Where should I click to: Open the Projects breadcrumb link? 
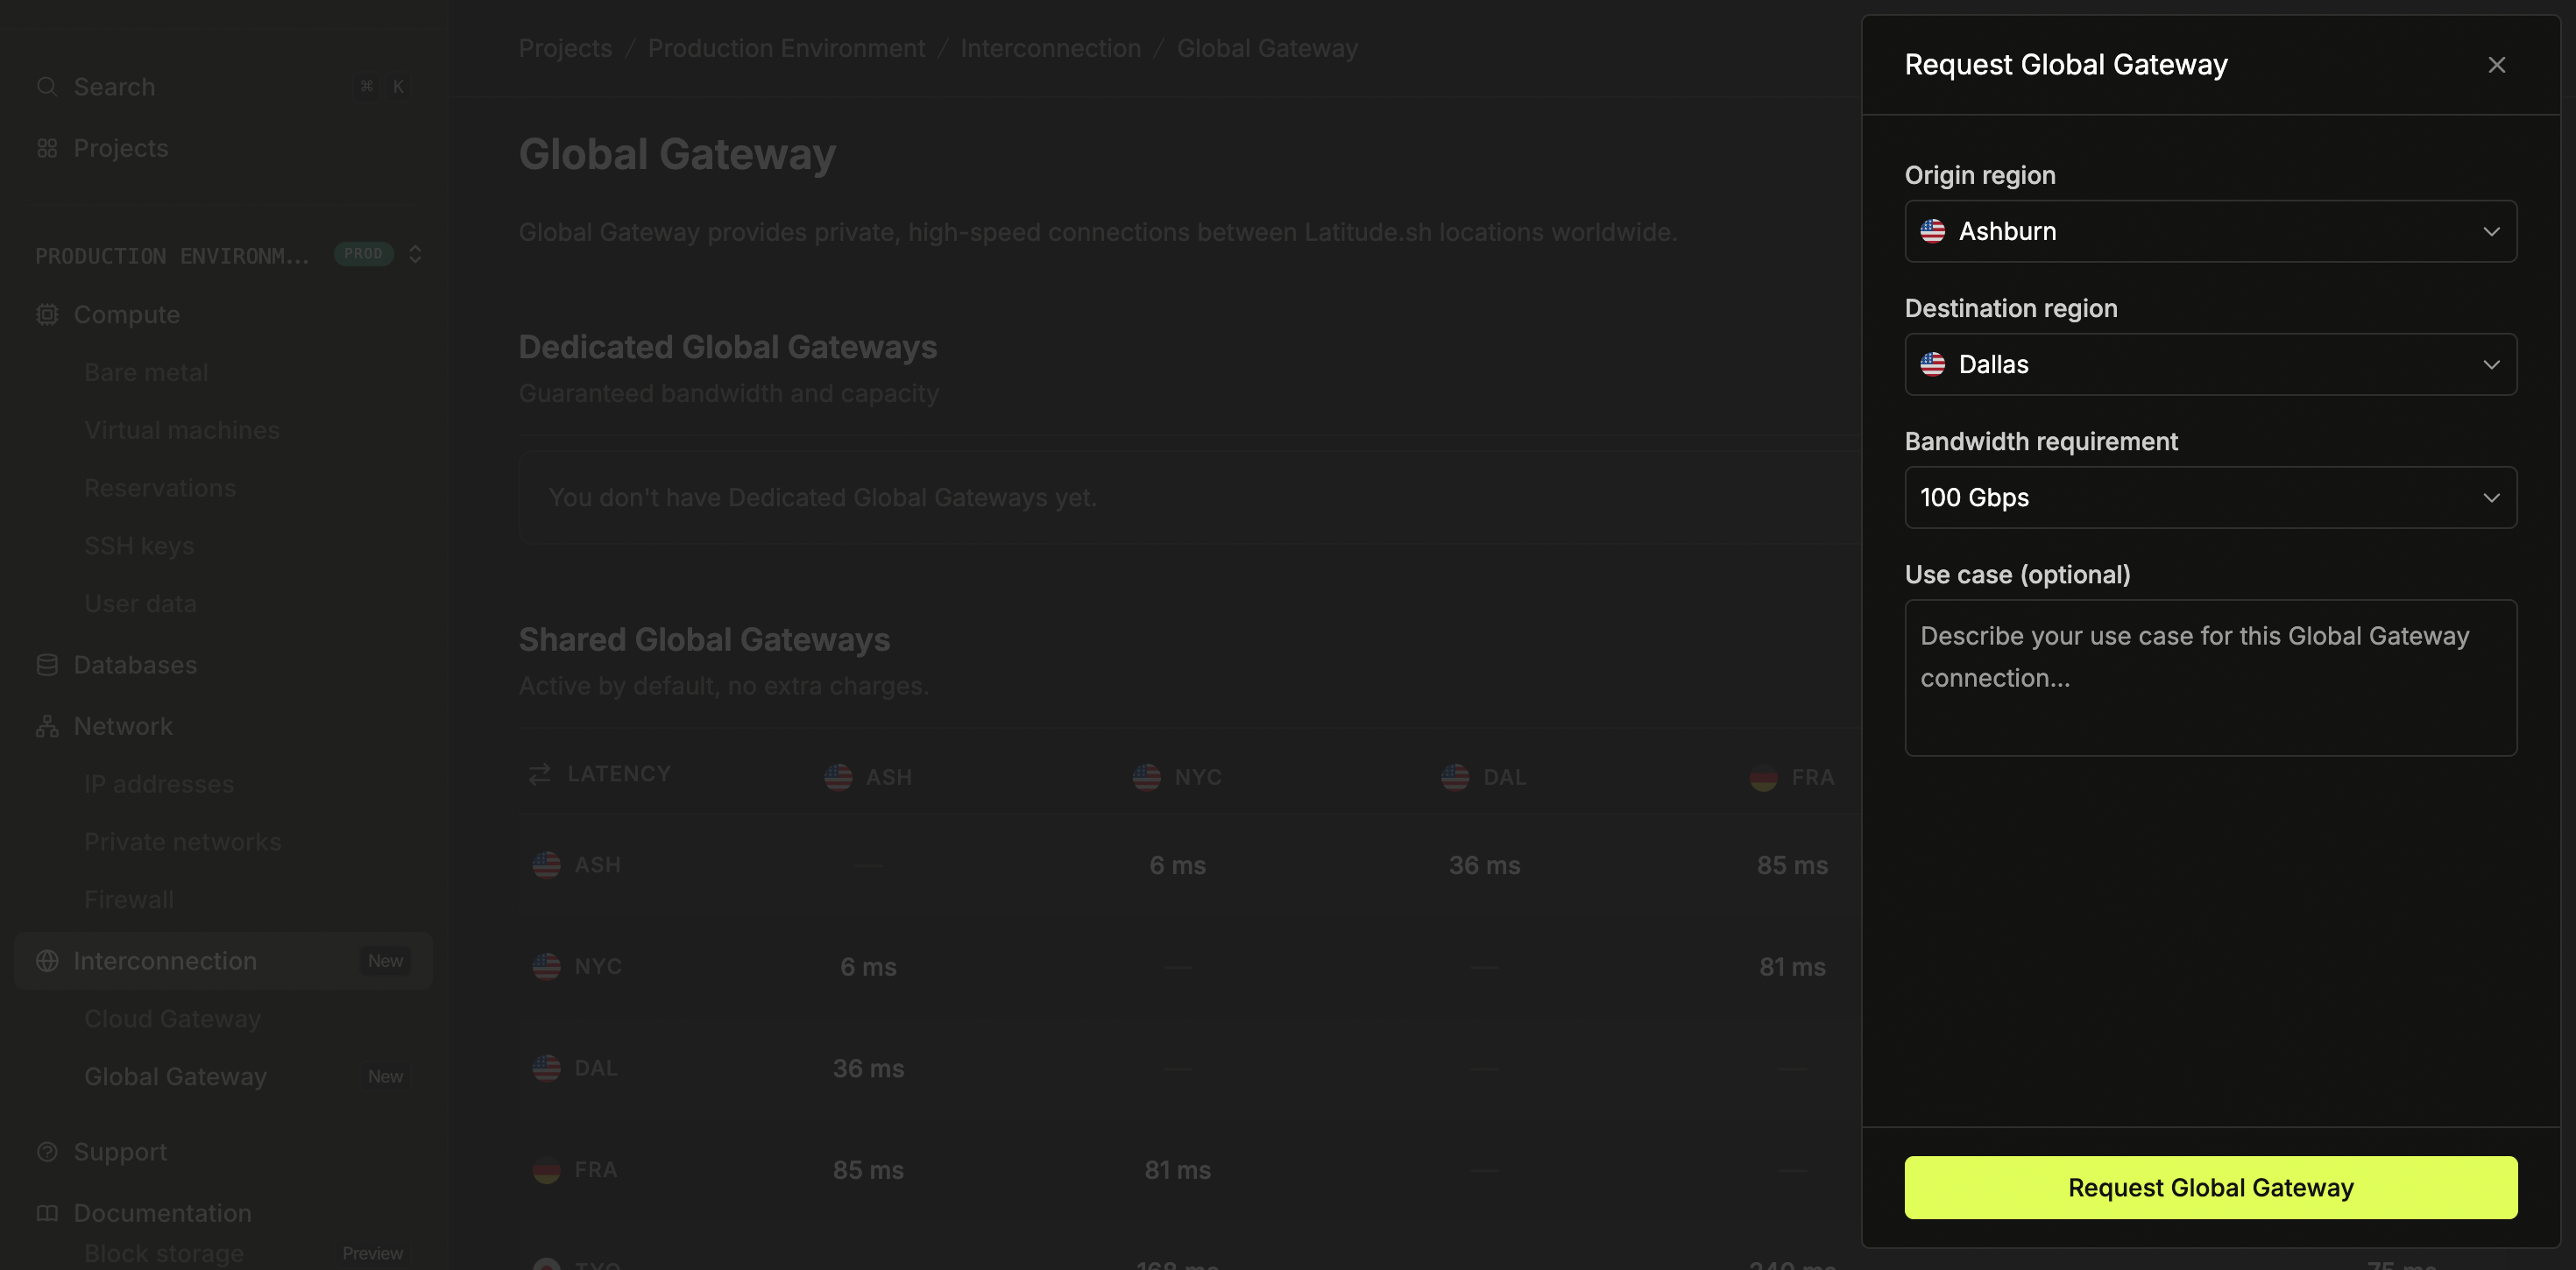pyautogui.click(x=564, y=47)
